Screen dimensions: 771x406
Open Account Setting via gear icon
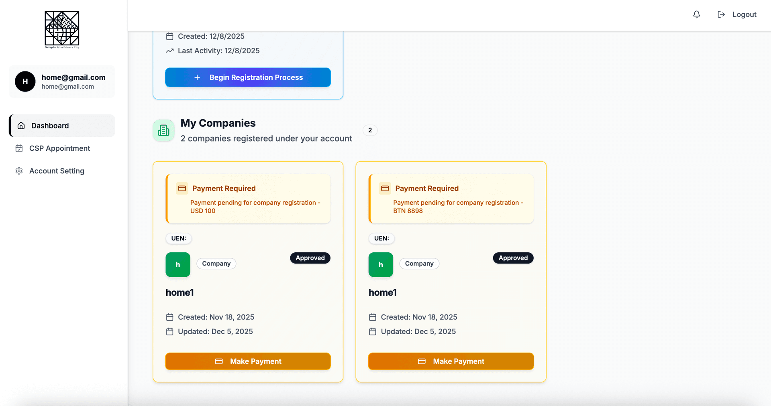[x=19, y=171]
